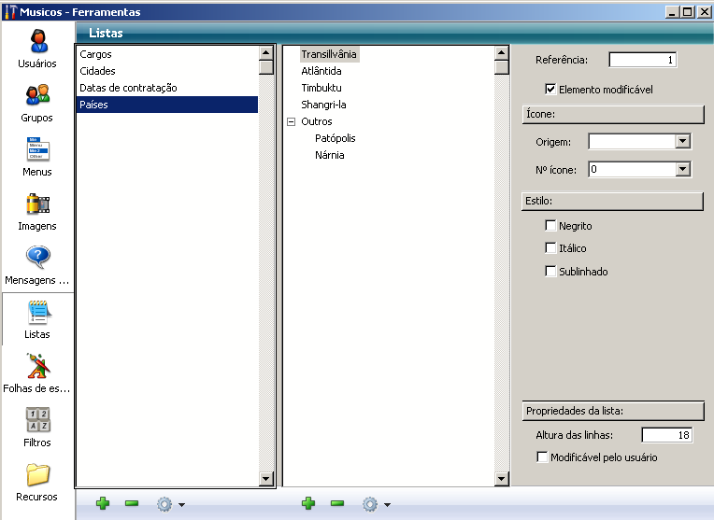Open the Nº ícone dropdown
This screenshot has width=714, height=520.
coord(682,170)
